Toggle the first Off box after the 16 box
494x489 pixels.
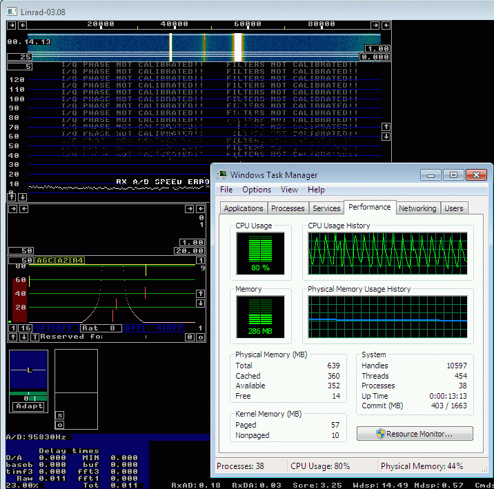click(43, 328)
